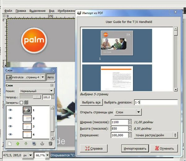Enable the Запереть lock checkbox
The height and width of the screenshot is (161, 186).
21,102
